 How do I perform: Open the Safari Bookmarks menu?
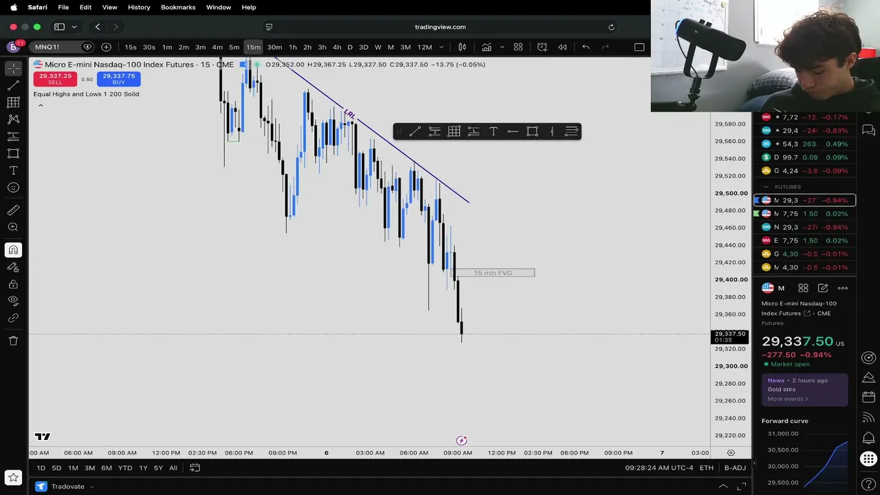coord(178,7)
